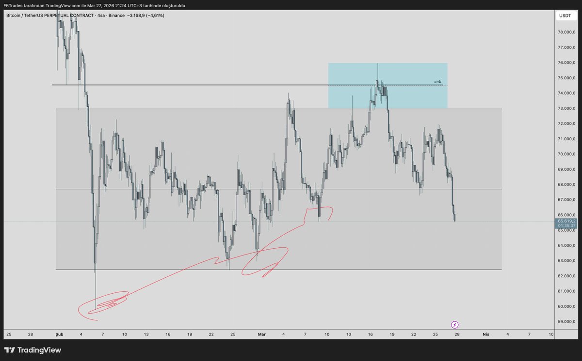Click the Nis month label on time axis

point(485,334)
